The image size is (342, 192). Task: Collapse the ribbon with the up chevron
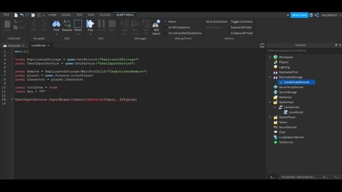[288, 15]
